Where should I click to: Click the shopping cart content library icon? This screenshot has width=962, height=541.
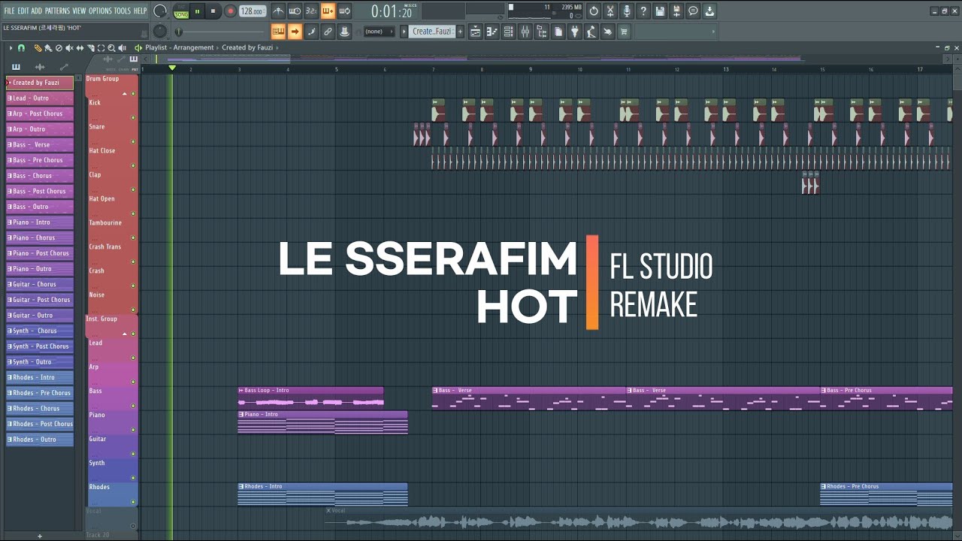click(625, 32)
